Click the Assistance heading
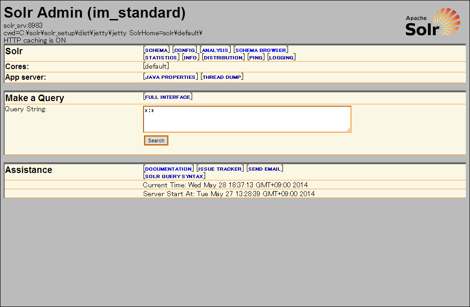 29,170
